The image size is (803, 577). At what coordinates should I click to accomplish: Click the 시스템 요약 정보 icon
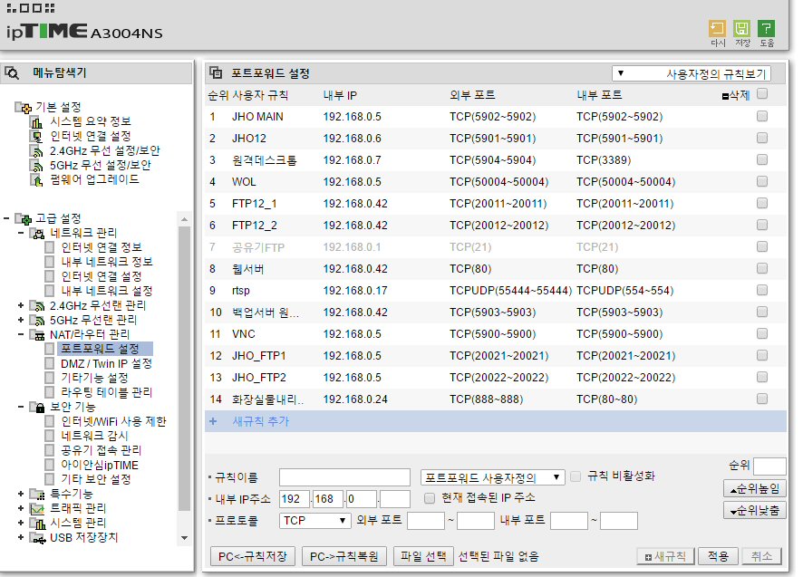(37, 122)
